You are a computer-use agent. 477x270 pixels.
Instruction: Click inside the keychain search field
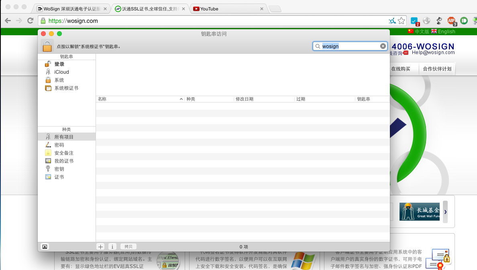(x=349, y=46)
